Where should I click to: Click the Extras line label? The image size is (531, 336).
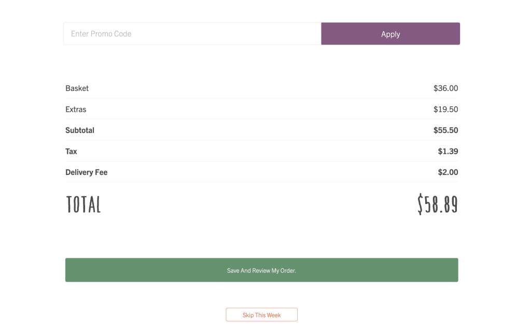point(76,110)
